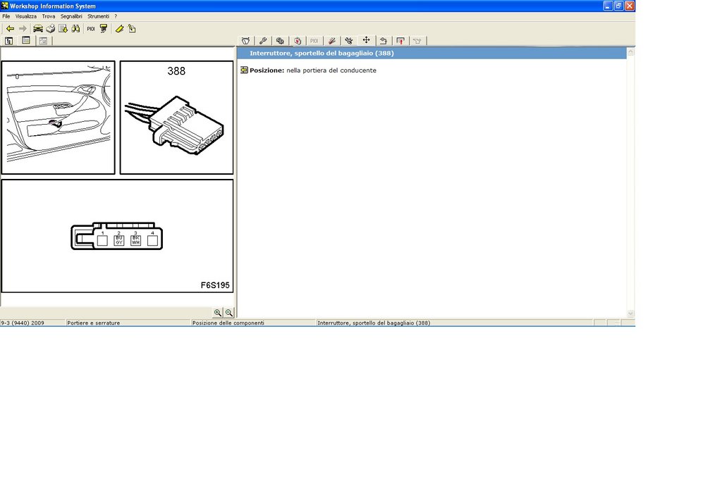Viewport: 722px width, 481px height.
Task: Click the connector 388 illustration
Action: click(177, 118)
